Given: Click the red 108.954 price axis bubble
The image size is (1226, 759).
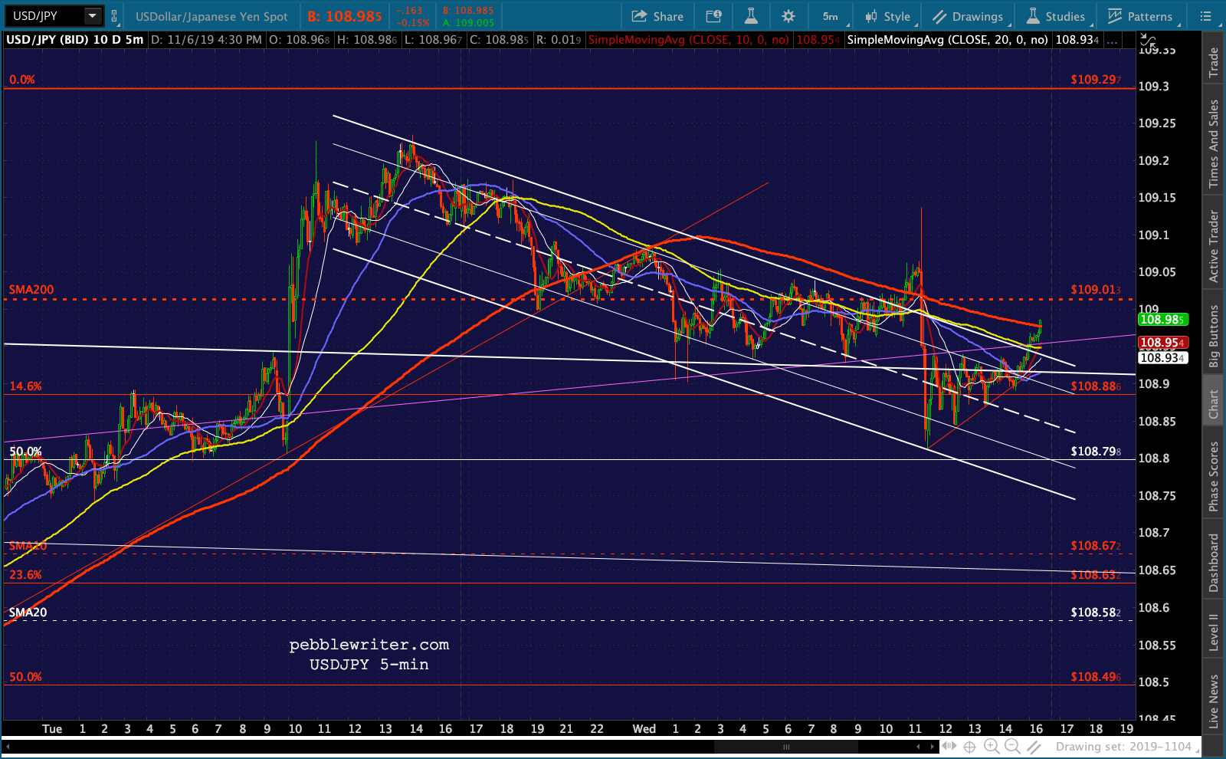Looking at the screenshot, I should [1162, 343].
